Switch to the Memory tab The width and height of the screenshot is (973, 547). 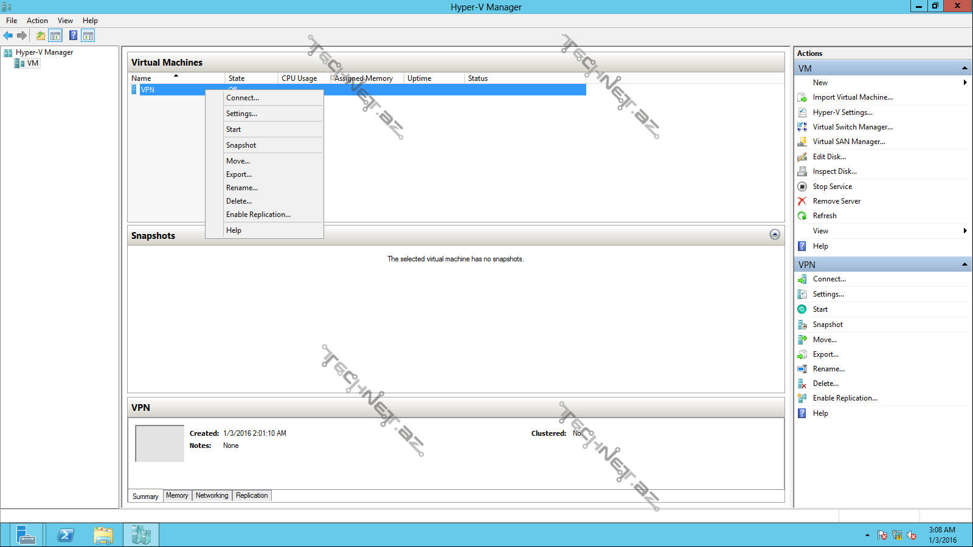tap(177, 495)
